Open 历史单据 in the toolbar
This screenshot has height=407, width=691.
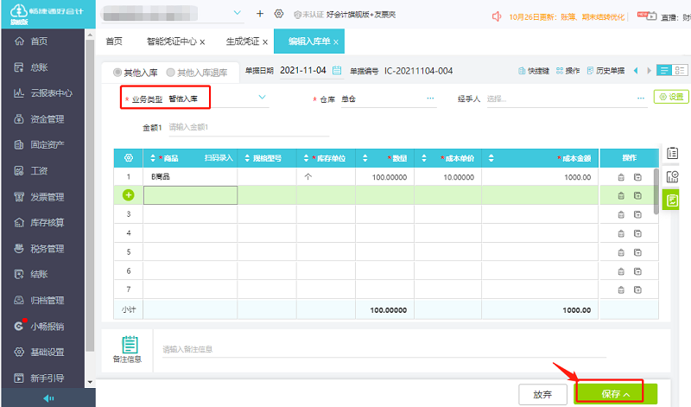pos(605,71)
